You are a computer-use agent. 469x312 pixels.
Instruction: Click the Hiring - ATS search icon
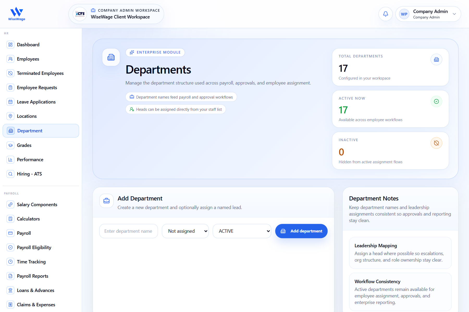pyautogui.click(x=10, y=174)
